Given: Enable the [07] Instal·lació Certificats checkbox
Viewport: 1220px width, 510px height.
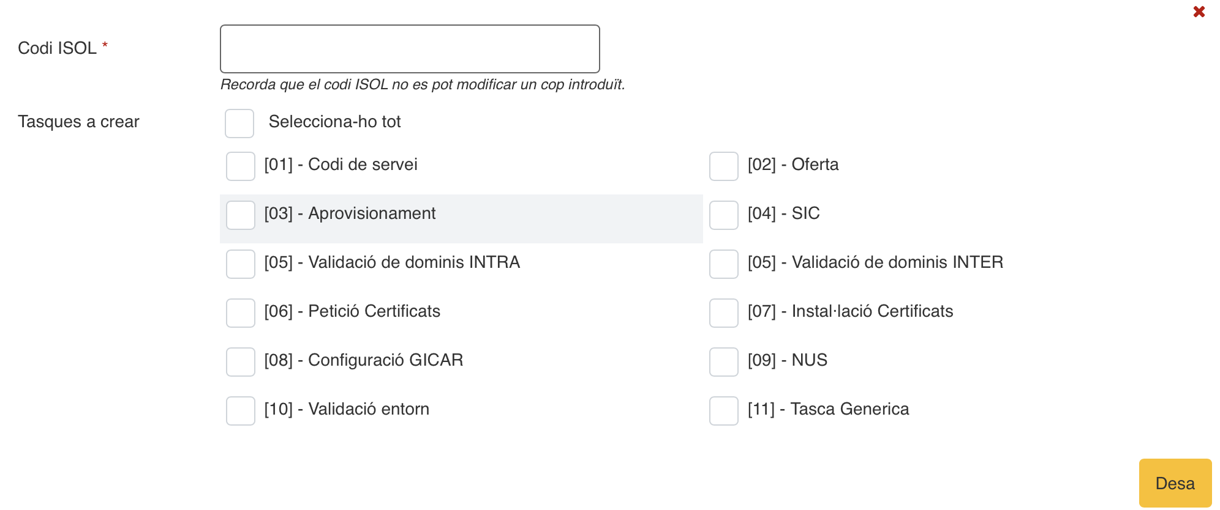Looking at the screenshot, I should (x=723, y=313).
